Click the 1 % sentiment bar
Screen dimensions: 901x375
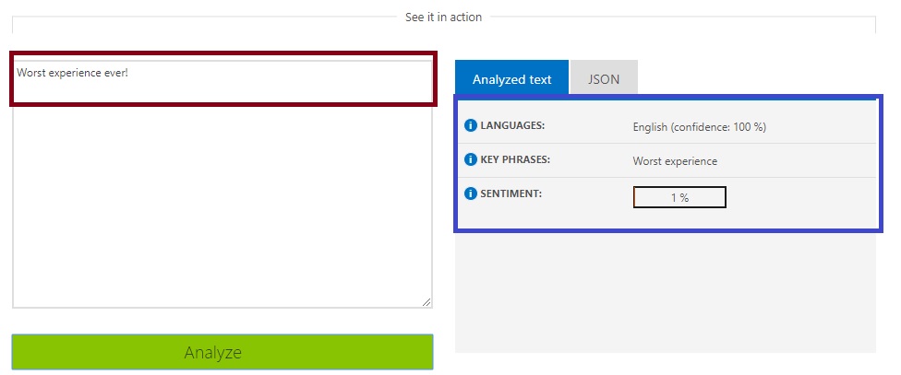[679, 197]
